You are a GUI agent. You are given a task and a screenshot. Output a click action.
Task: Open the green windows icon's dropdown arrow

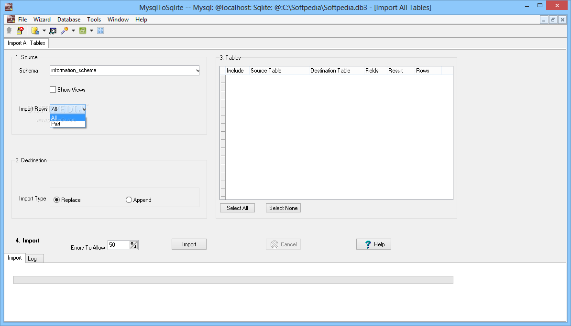(91, 31)
